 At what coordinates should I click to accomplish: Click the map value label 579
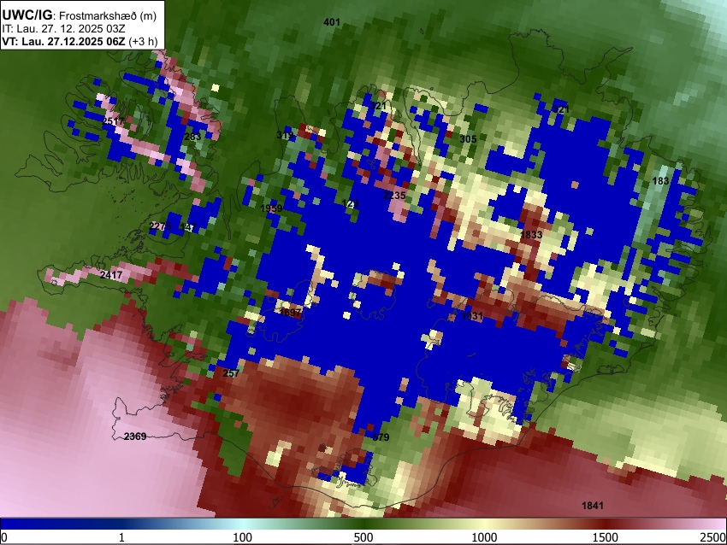tap(381, 437)
